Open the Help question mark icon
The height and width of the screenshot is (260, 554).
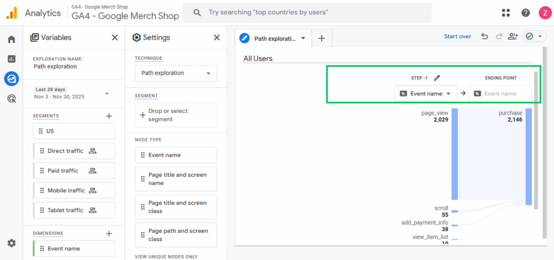[x=525, y=12]
